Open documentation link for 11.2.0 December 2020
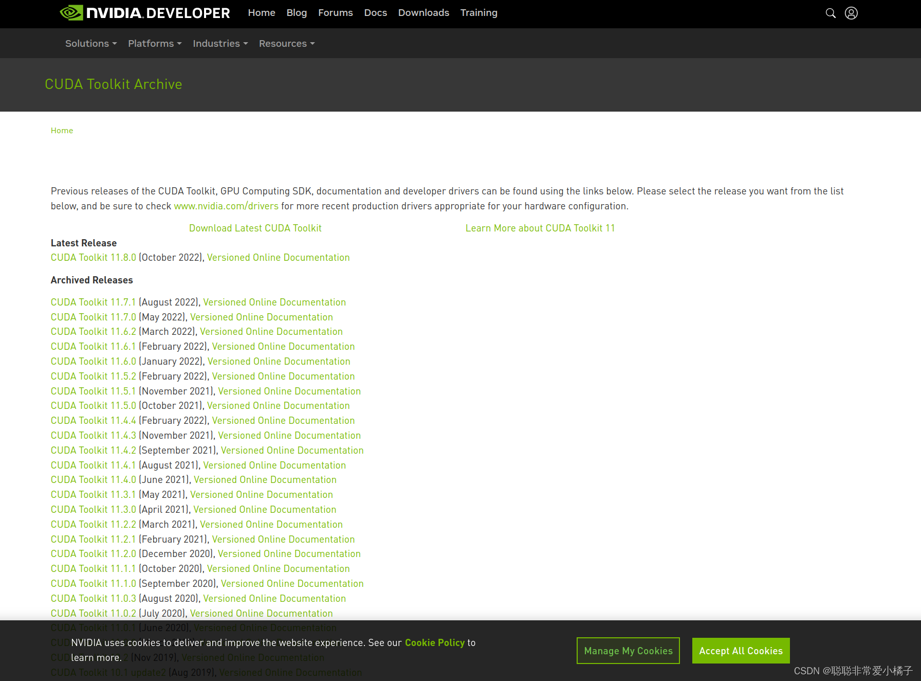 [x=289, y=553]
